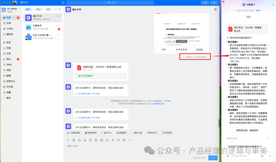Viewport: 276px width, 162px height.
Task: Click the scissors screenshot icon
Action: (85, 140)
